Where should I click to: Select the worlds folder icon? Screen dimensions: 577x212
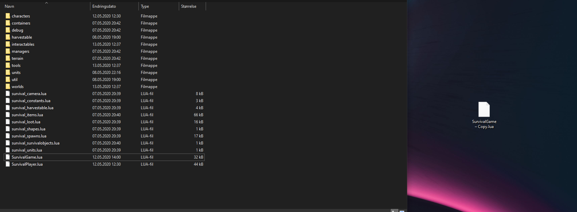click(8, 86)
